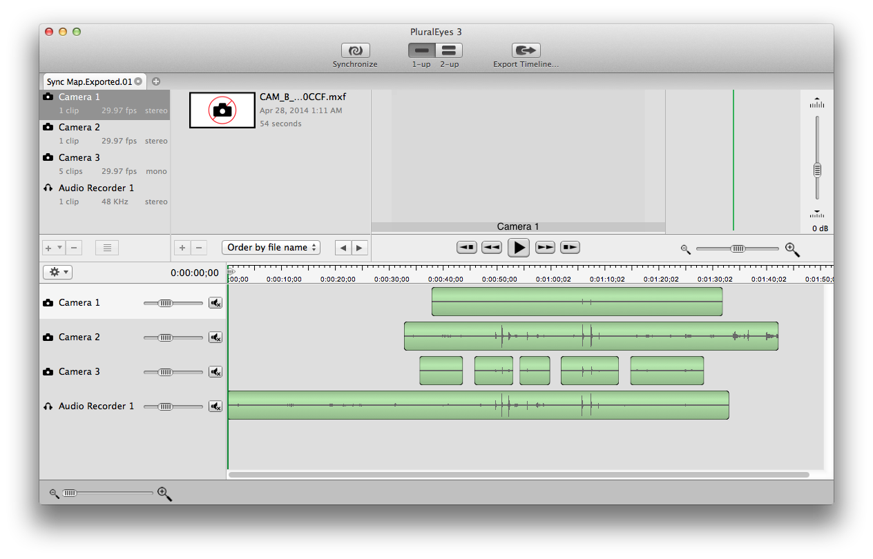The height and width of the screenshot is (559, 873).
Task: Click the Camera 1 preview label
Action: click(518, 226)
